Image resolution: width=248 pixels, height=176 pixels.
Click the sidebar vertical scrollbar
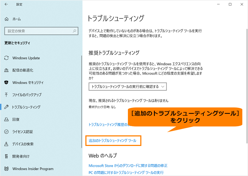click(81, 102)
